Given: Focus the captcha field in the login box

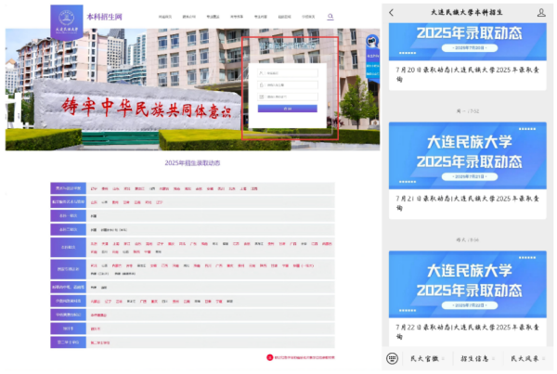Looking at the screenshot, I should click(288, 97).
